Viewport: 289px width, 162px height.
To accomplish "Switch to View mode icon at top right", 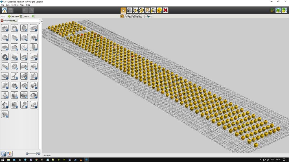I will coord(278,10).
